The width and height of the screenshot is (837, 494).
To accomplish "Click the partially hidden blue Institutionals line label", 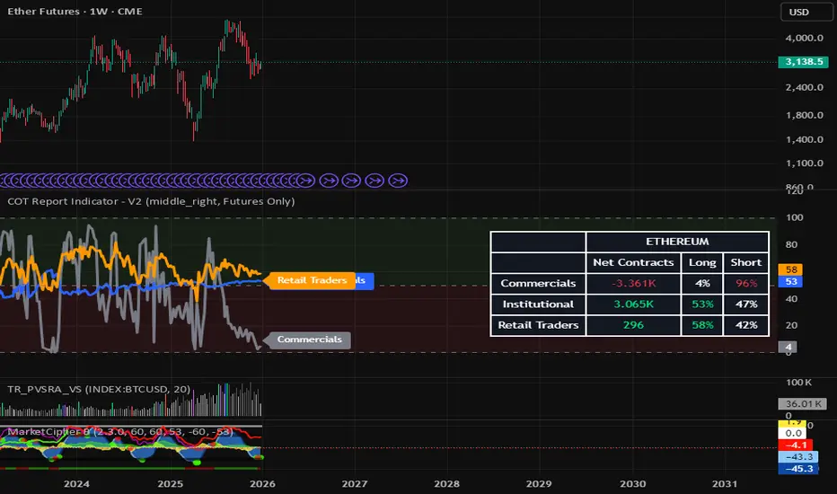I will [365, 280].
